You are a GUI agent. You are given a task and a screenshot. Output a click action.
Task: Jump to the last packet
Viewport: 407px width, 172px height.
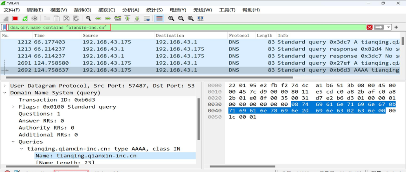[137, 18]
